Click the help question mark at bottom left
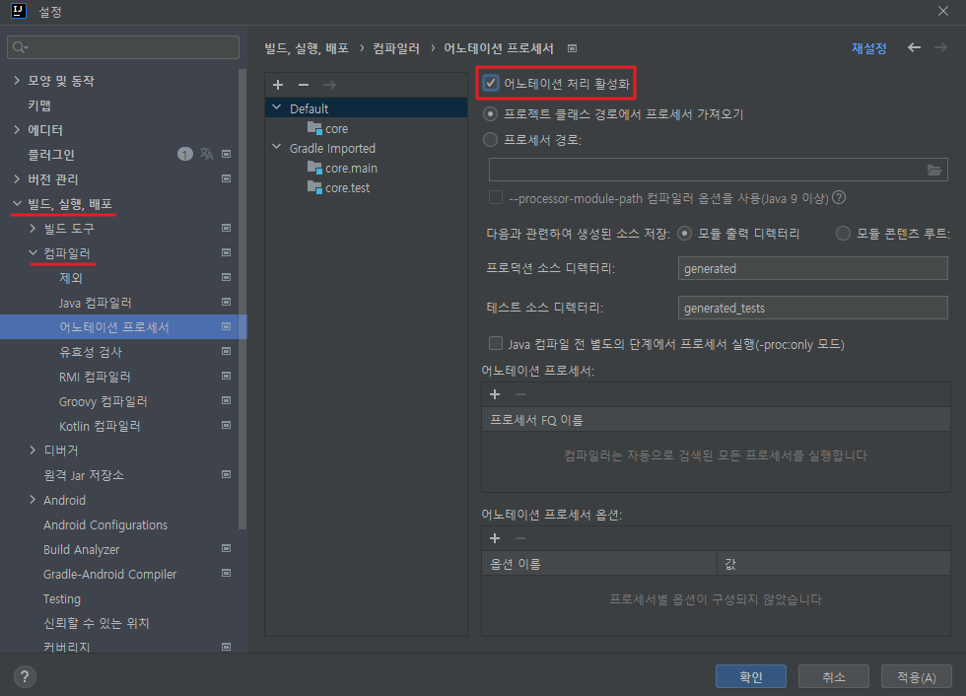The width and height of the screenshot is (966, 696). tap(25, 677)
